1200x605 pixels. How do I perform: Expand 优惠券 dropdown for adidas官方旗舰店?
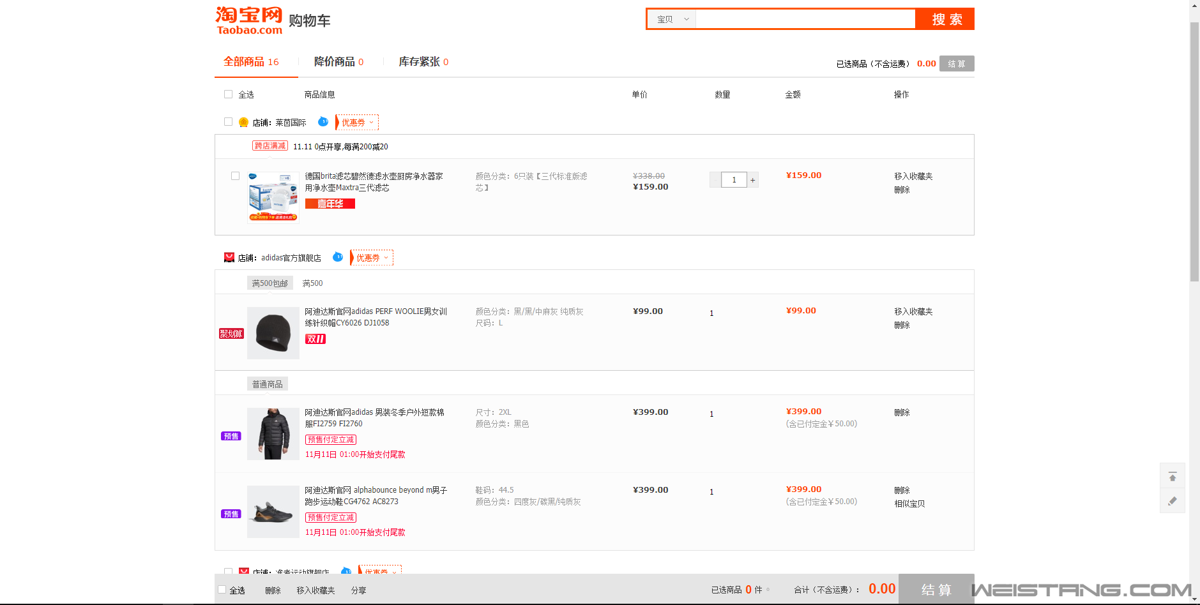372,257
